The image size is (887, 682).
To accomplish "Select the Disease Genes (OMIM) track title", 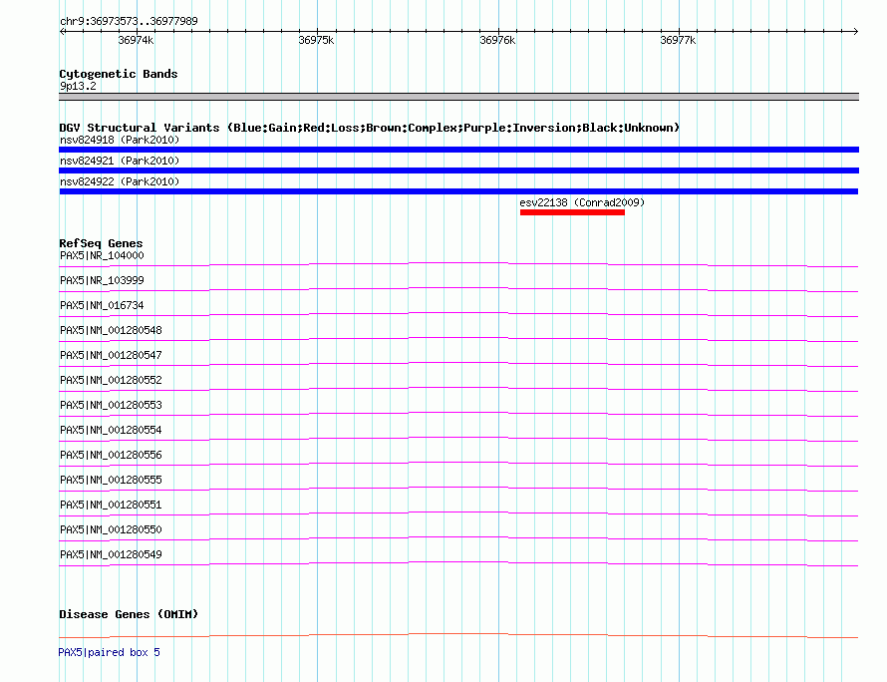I will 129,614.
